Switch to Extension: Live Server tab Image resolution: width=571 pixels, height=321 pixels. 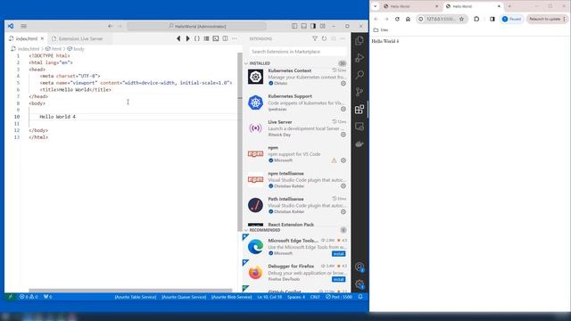pos(80,38)
